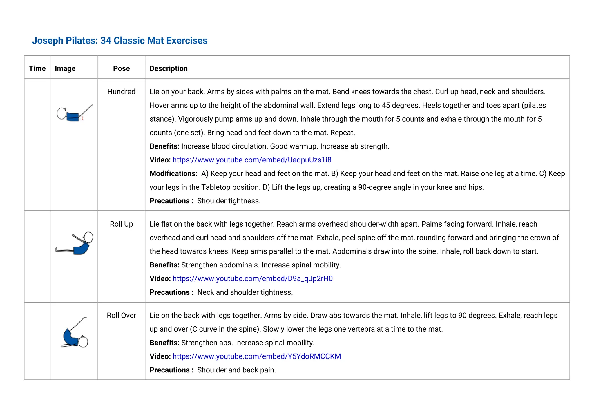
Task: Click the Image column header
Action: point(65,68)
